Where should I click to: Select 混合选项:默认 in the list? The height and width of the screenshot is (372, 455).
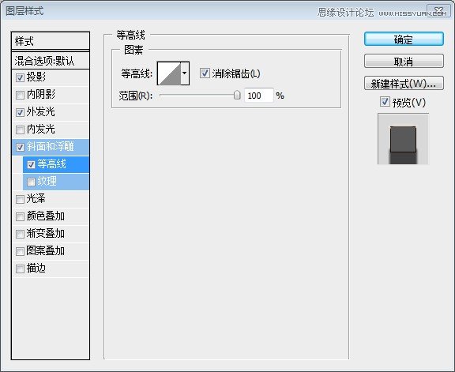click(x=51, y=61)
